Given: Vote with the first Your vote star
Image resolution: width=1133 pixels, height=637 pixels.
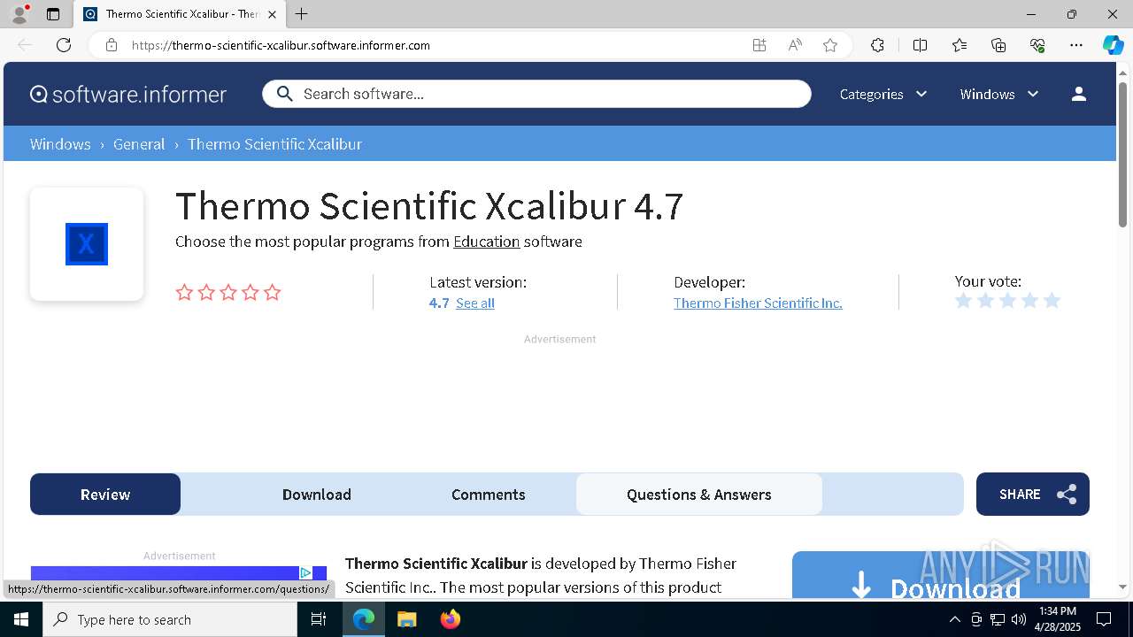Looking at the screenshot, I should [963, 301].
